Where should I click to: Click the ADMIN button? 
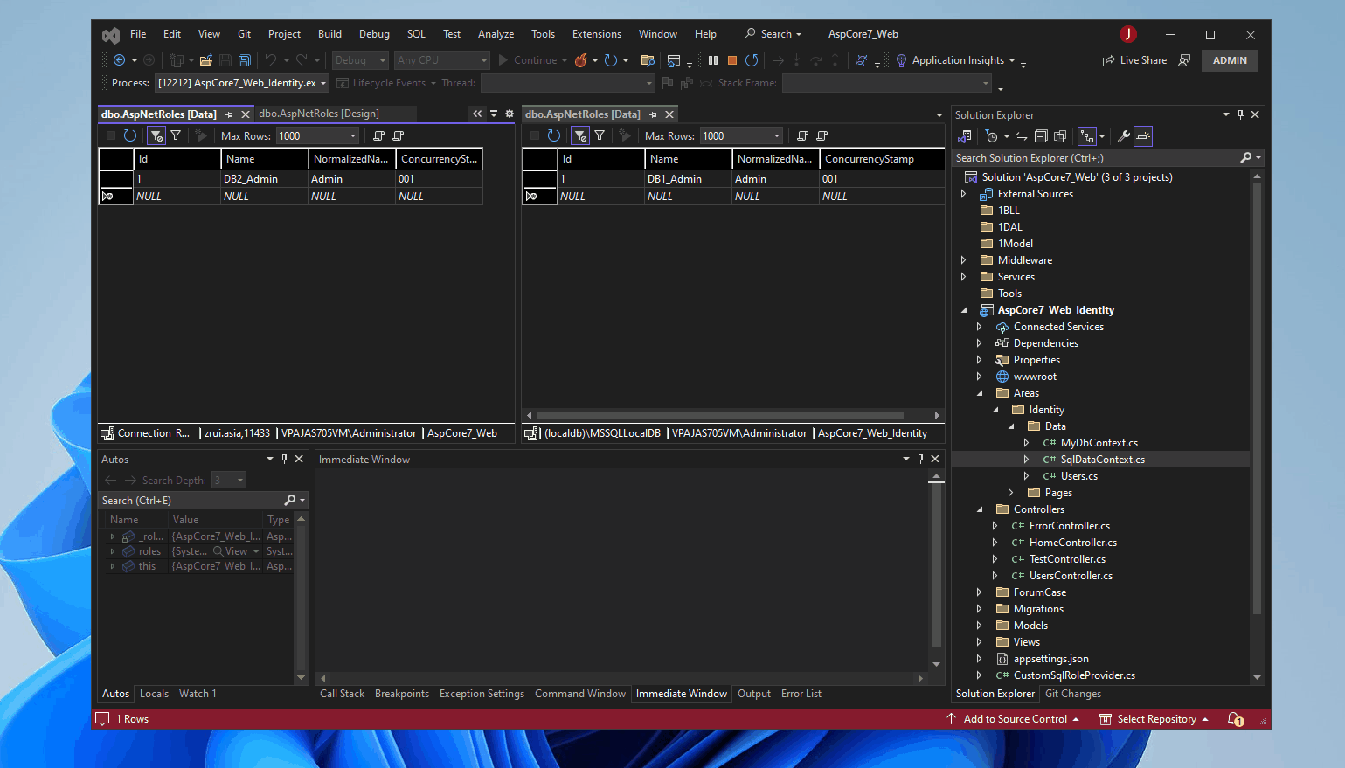1229,60
